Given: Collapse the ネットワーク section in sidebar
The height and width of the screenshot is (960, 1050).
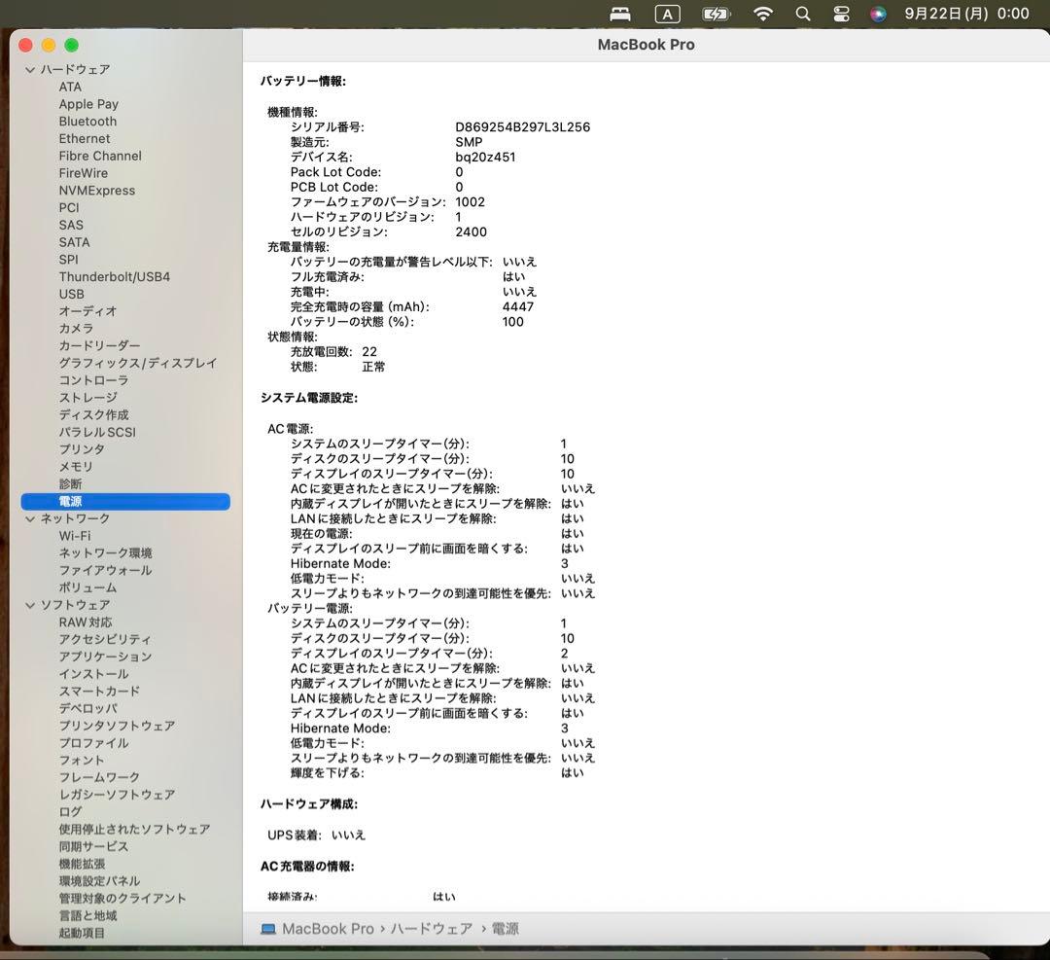Looking at the screenshot, I should (30, 518).
